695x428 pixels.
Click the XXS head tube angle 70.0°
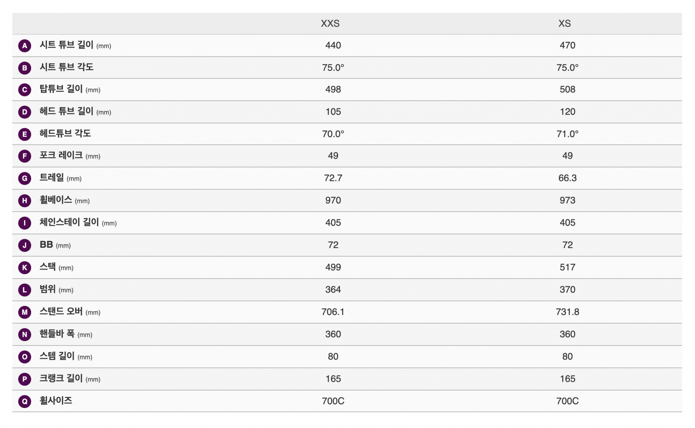pyautogui.click(x=333, y=134)
